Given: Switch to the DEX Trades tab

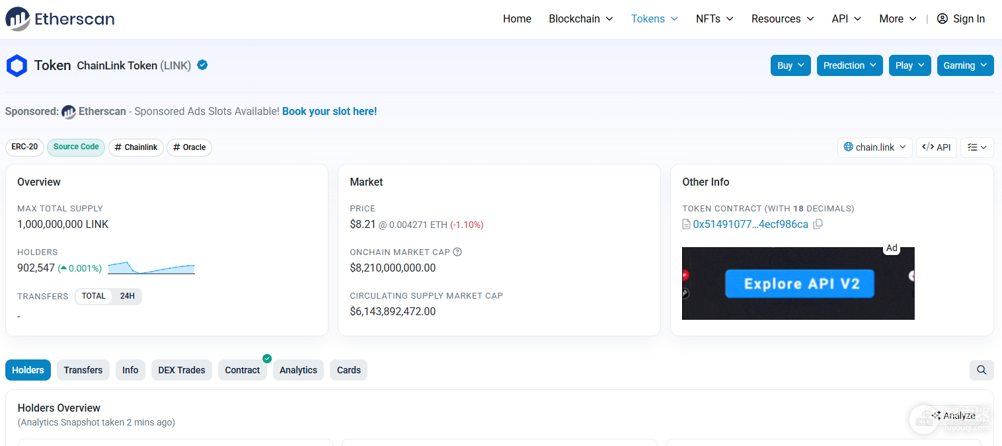Looking at the screenshot, I should pos(182,370).
